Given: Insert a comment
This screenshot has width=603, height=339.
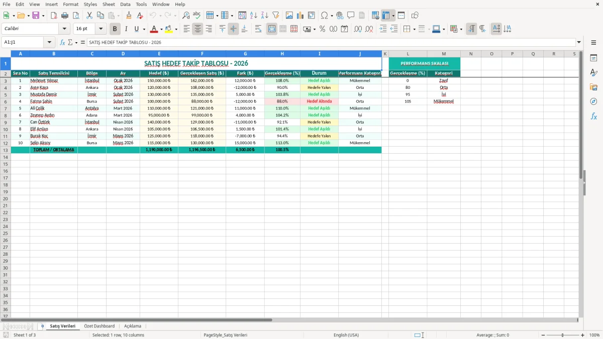Looking at the screenshot, I should pyautogui.click(x=351, y=16).
